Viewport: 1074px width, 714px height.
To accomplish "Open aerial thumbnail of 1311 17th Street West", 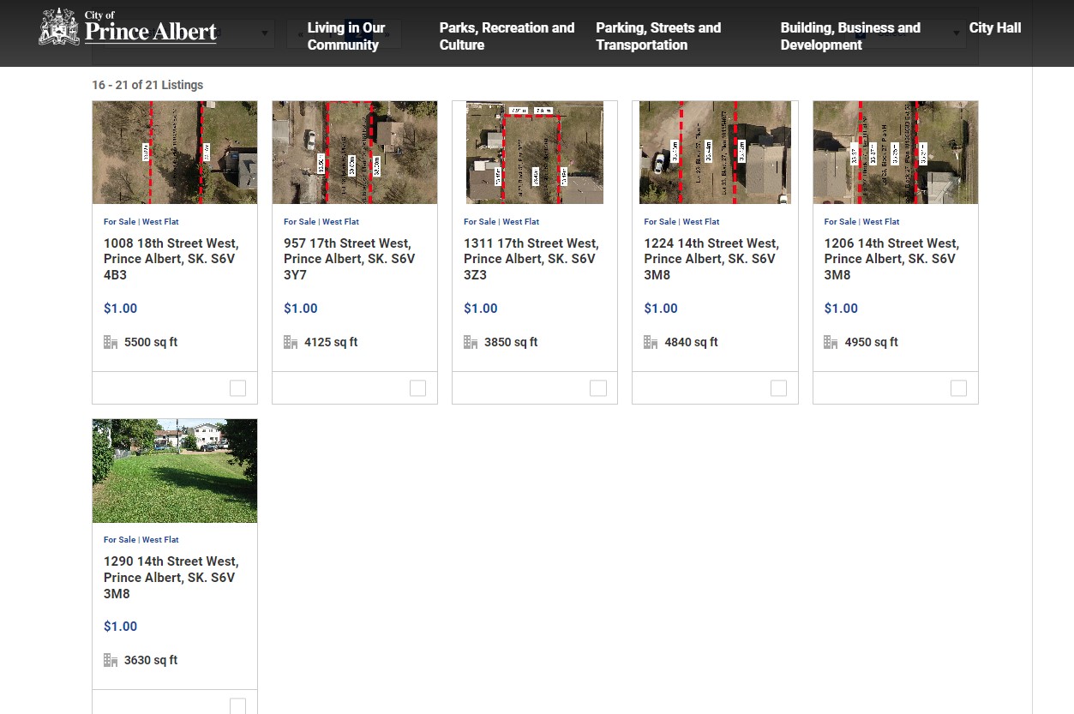I will tap(535, 153).
